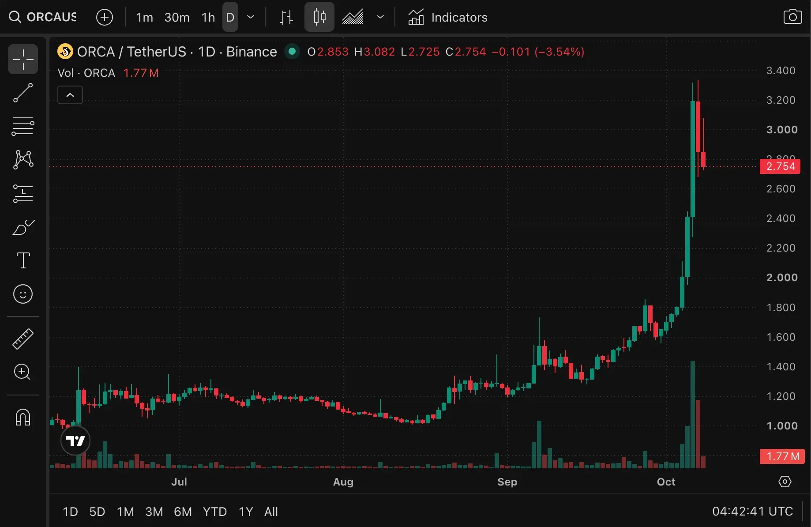Click the 1.77 M volume axis label
The image size is (811, 527).
(782, 456)
